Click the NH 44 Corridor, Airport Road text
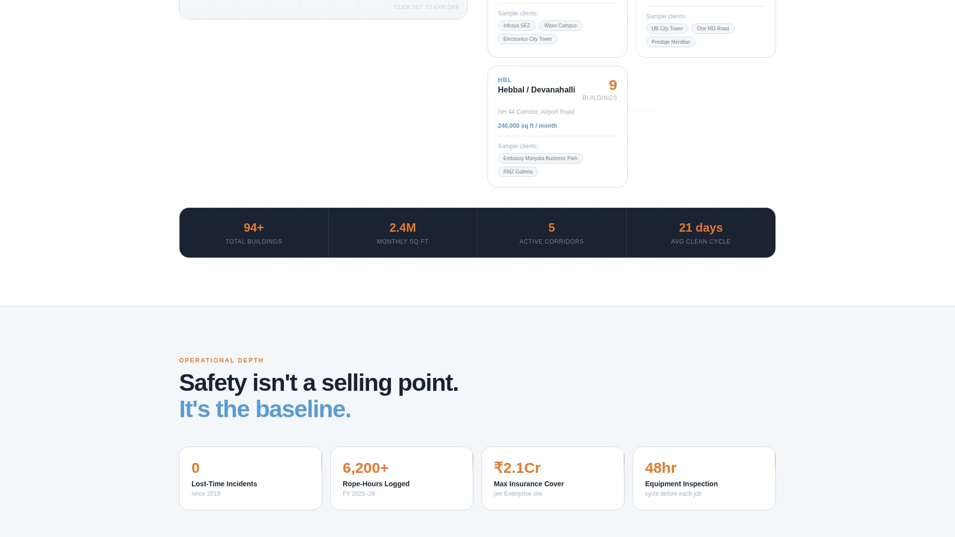 536,112
